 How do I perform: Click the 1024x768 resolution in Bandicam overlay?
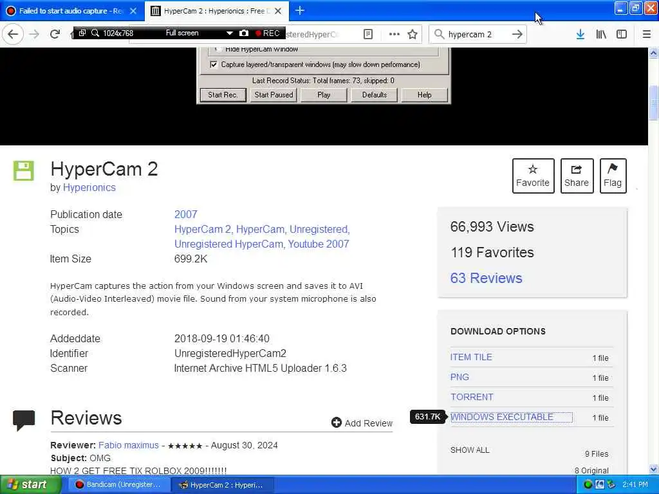[118, 33]
